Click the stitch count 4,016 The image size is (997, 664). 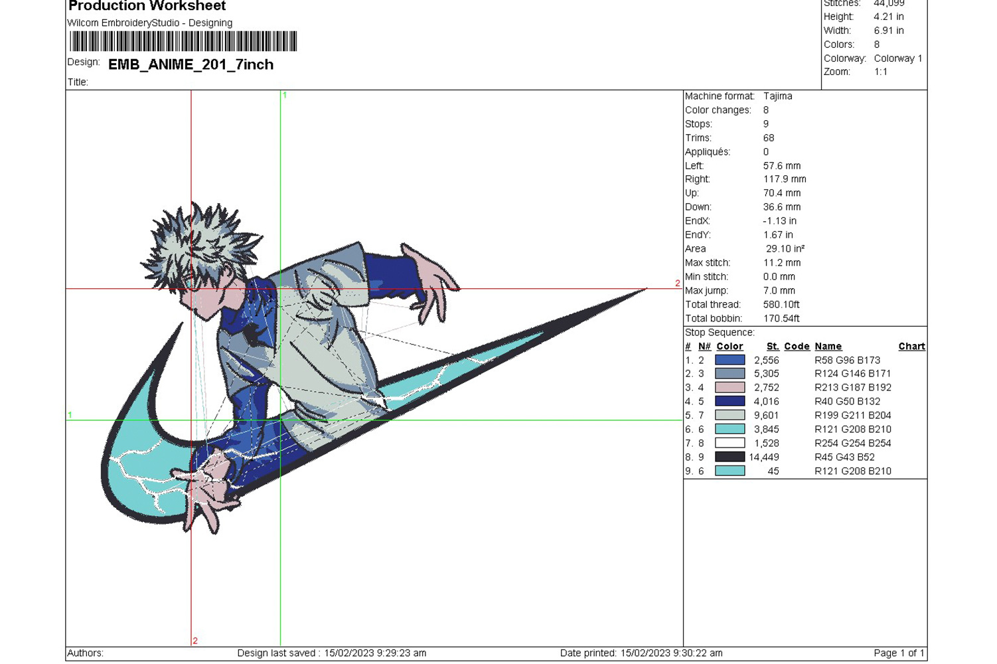(x=767, y=402)
